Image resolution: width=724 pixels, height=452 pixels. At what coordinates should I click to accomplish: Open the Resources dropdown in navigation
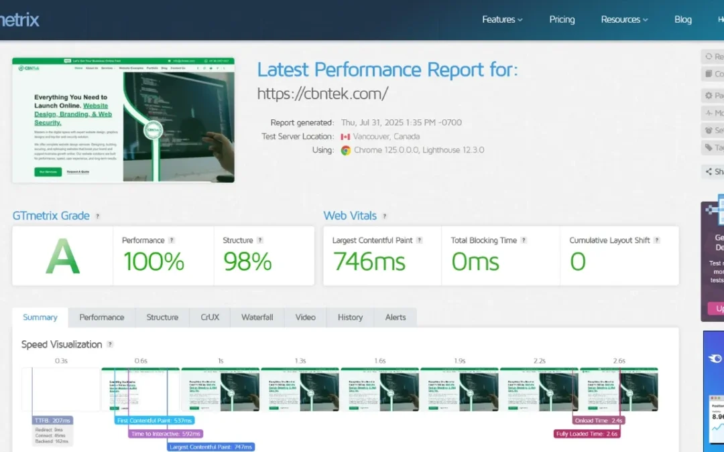tap(624, 19)
